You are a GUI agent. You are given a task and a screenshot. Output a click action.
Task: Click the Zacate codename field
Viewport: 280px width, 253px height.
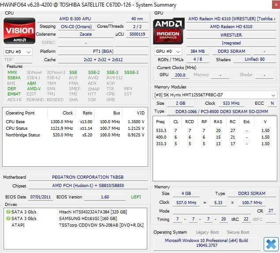[86, 34]
